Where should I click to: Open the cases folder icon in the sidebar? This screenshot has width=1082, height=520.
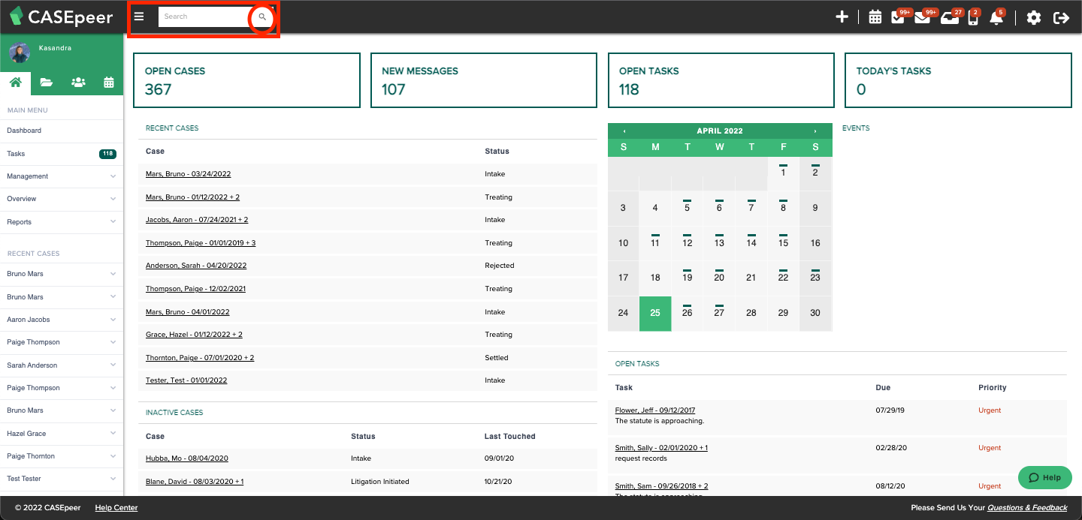point(47,83)
